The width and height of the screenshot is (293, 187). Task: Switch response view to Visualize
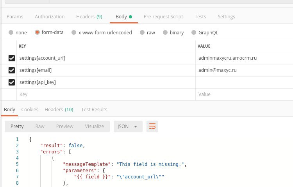95,126
